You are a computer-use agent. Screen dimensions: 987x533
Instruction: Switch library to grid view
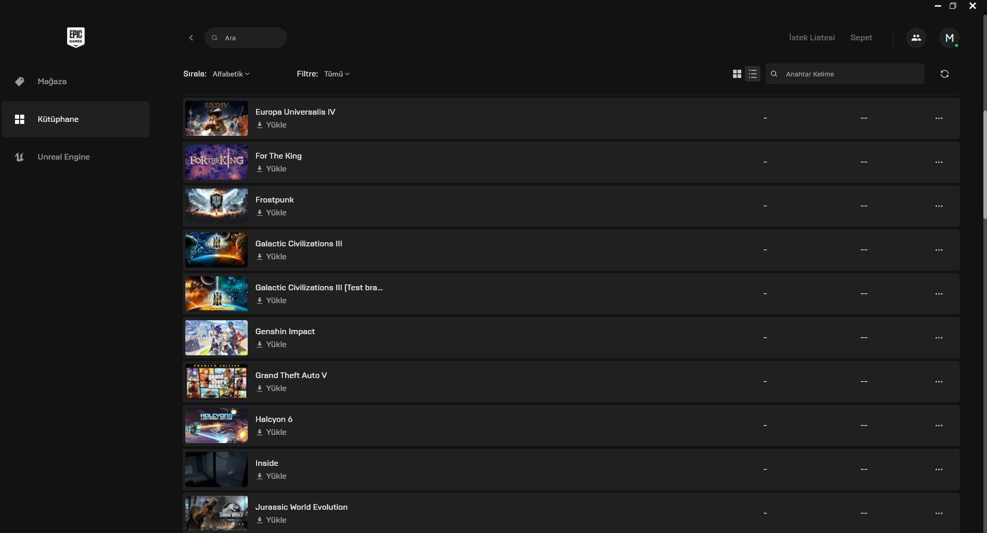pos(737,74)
